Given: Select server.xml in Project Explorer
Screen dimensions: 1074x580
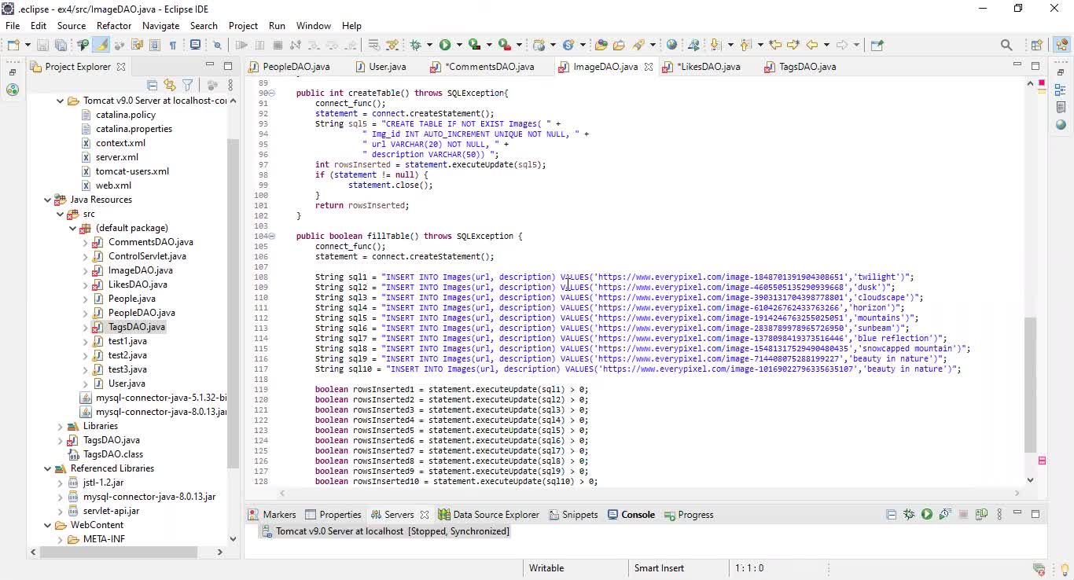Looking at the screenshot, I should 117,157.
